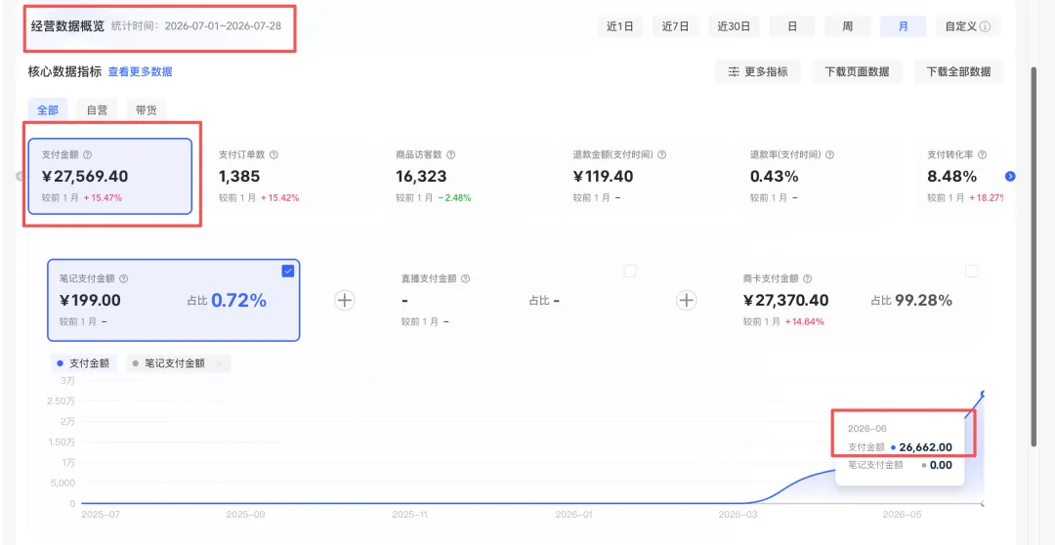Click 2026-03 on the chart axis

pos(738,514)
